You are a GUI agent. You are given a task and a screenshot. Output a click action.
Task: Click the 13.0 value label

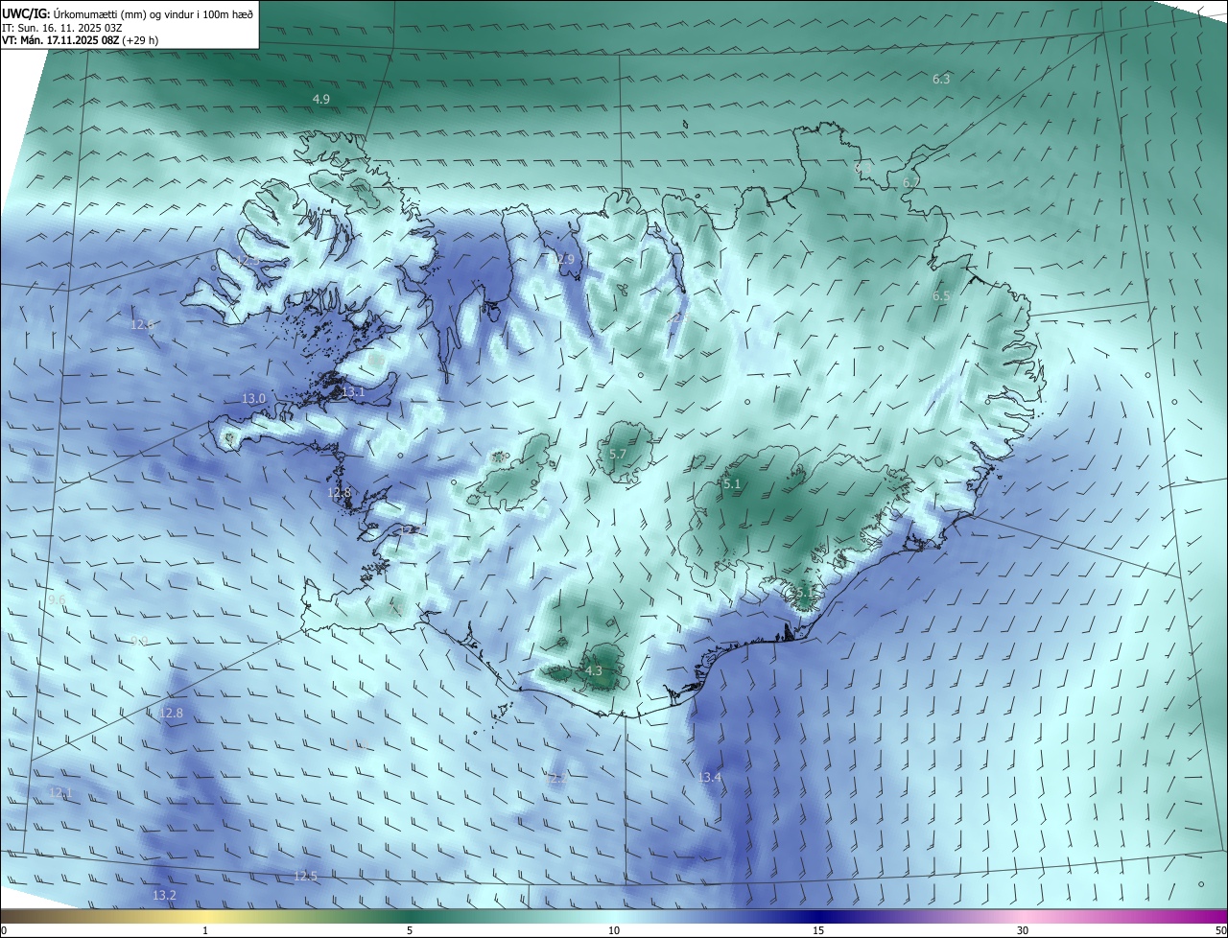tap(253, 398)
